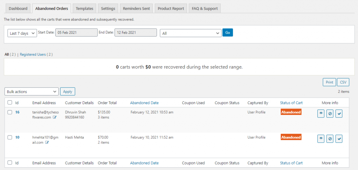Click the Go button
This screenshot has height=170, width=358.
pos(228,32)
